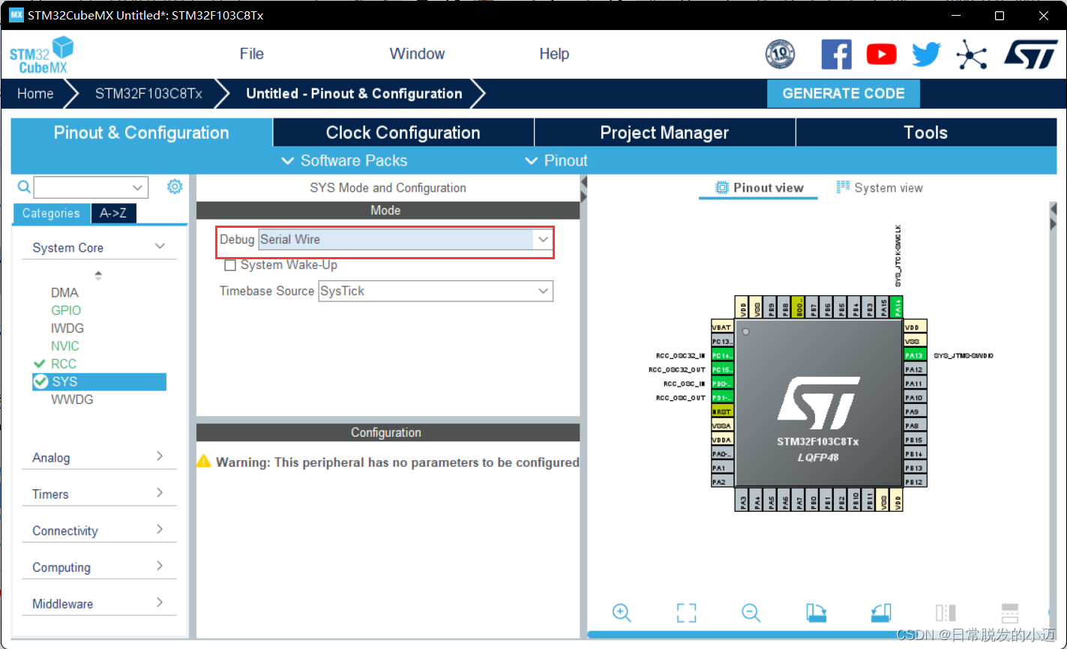
Task: Expand the Connectivity category
Action: [160, 529]
